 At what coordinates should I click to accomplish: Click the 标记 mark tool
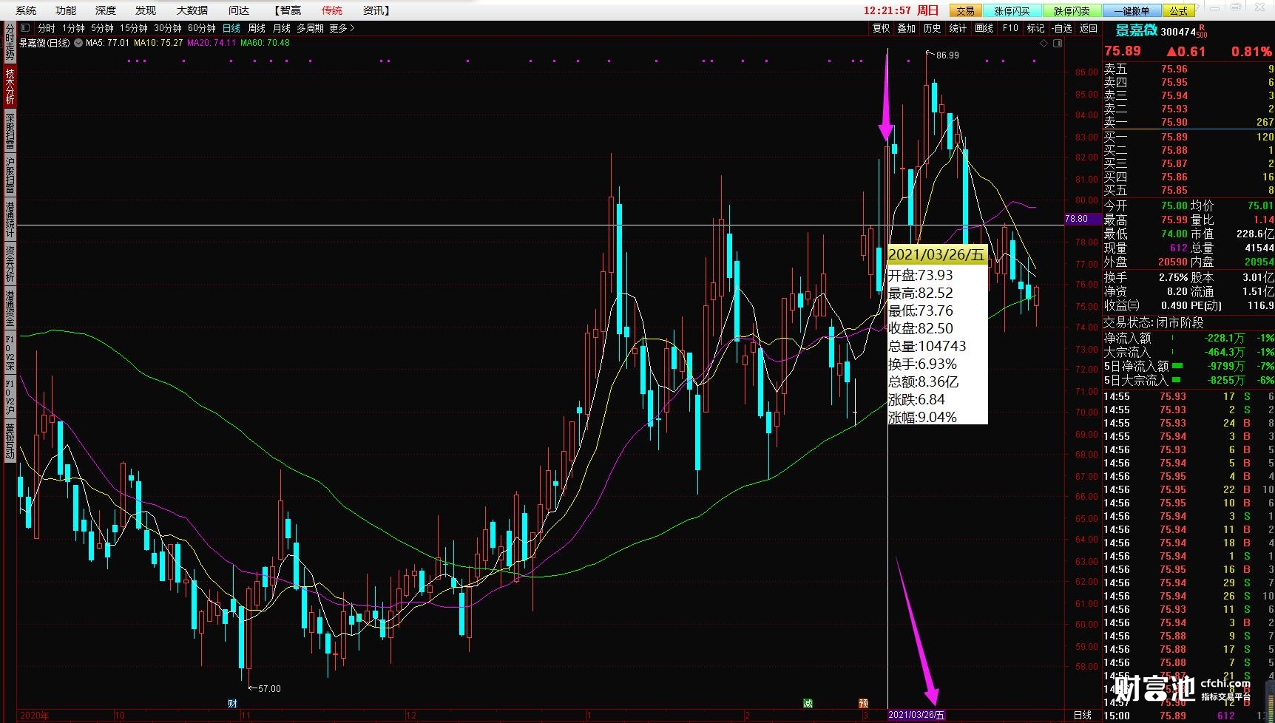coord(1035,28)
